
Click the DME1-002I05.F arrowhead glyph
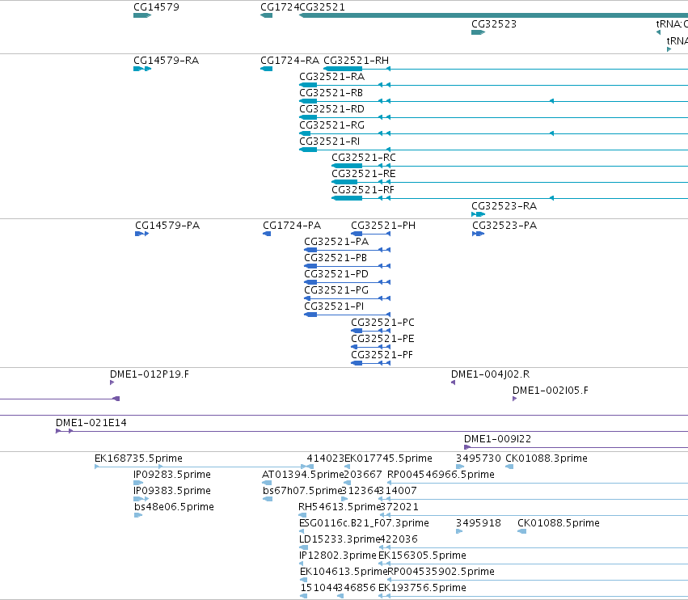pyautogui.click(x=515, y=399)
